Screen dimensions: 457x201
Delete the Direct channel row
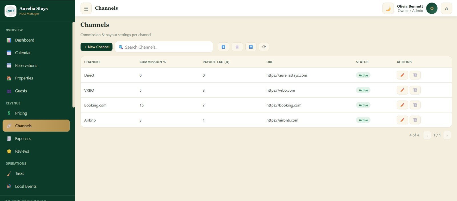click(415, 75)
